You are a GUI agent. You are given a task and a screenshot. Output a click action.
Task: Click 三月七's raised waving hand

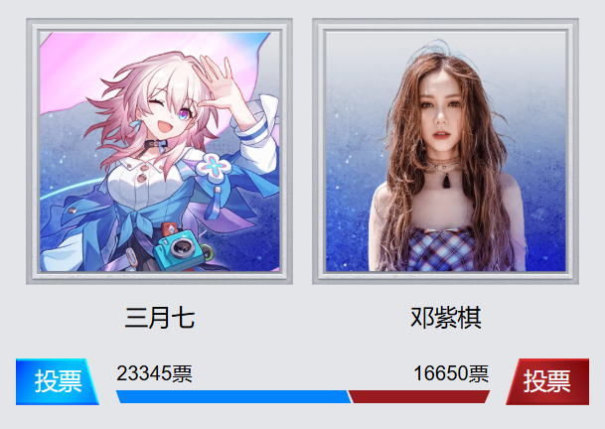point(218,83)
